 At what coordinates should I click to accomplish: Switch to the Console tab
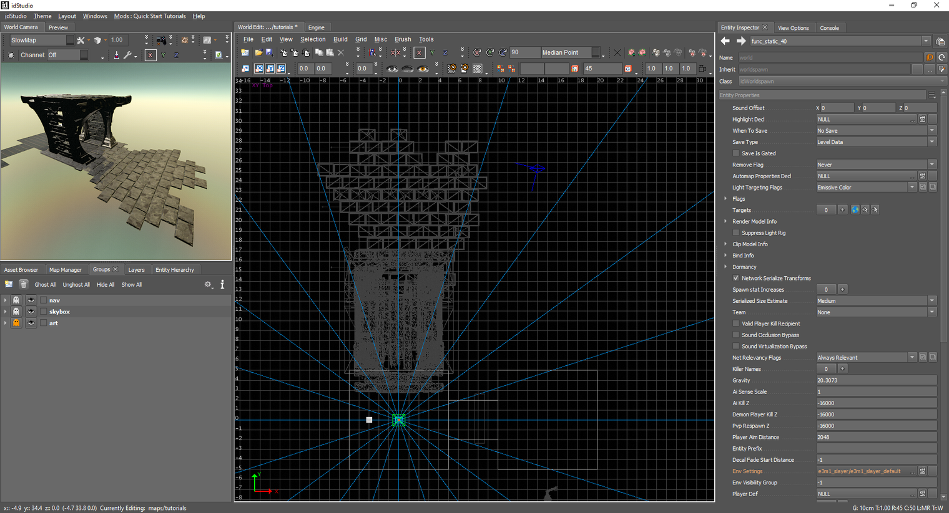pos(829,28)
